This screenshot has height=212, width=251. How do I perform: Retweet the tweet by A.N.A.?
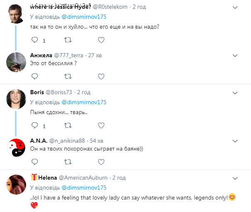click(x=68, y=162)
